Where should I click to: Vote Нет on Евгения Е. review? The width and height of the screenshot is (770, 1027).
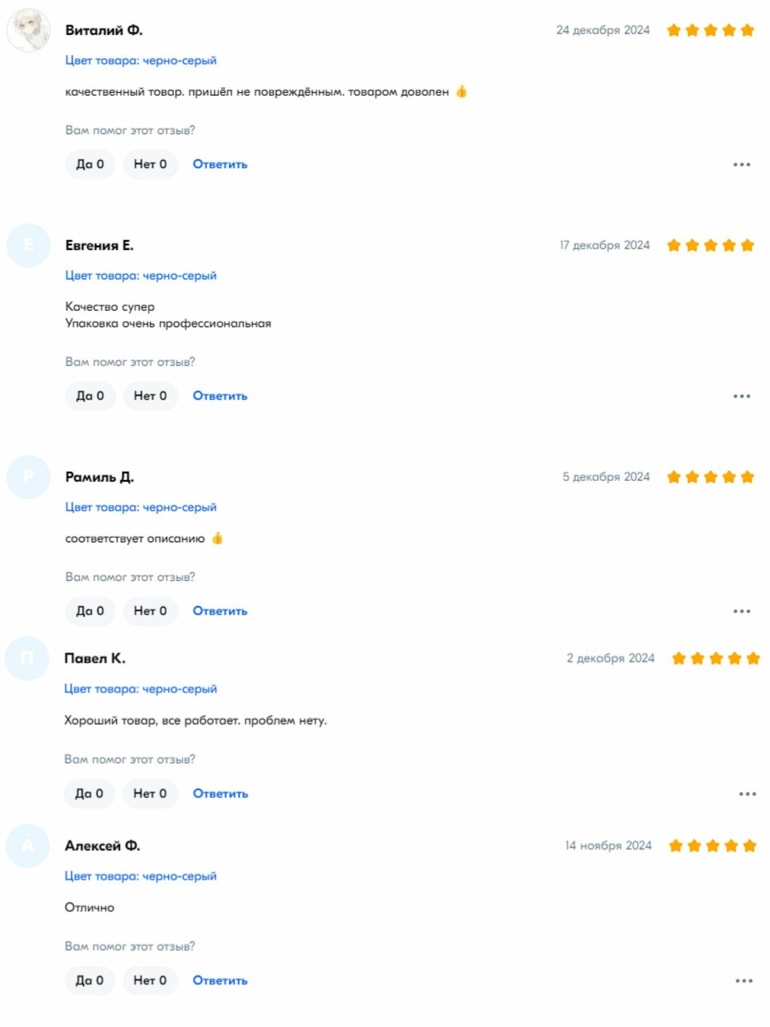[x=150, y=396]
